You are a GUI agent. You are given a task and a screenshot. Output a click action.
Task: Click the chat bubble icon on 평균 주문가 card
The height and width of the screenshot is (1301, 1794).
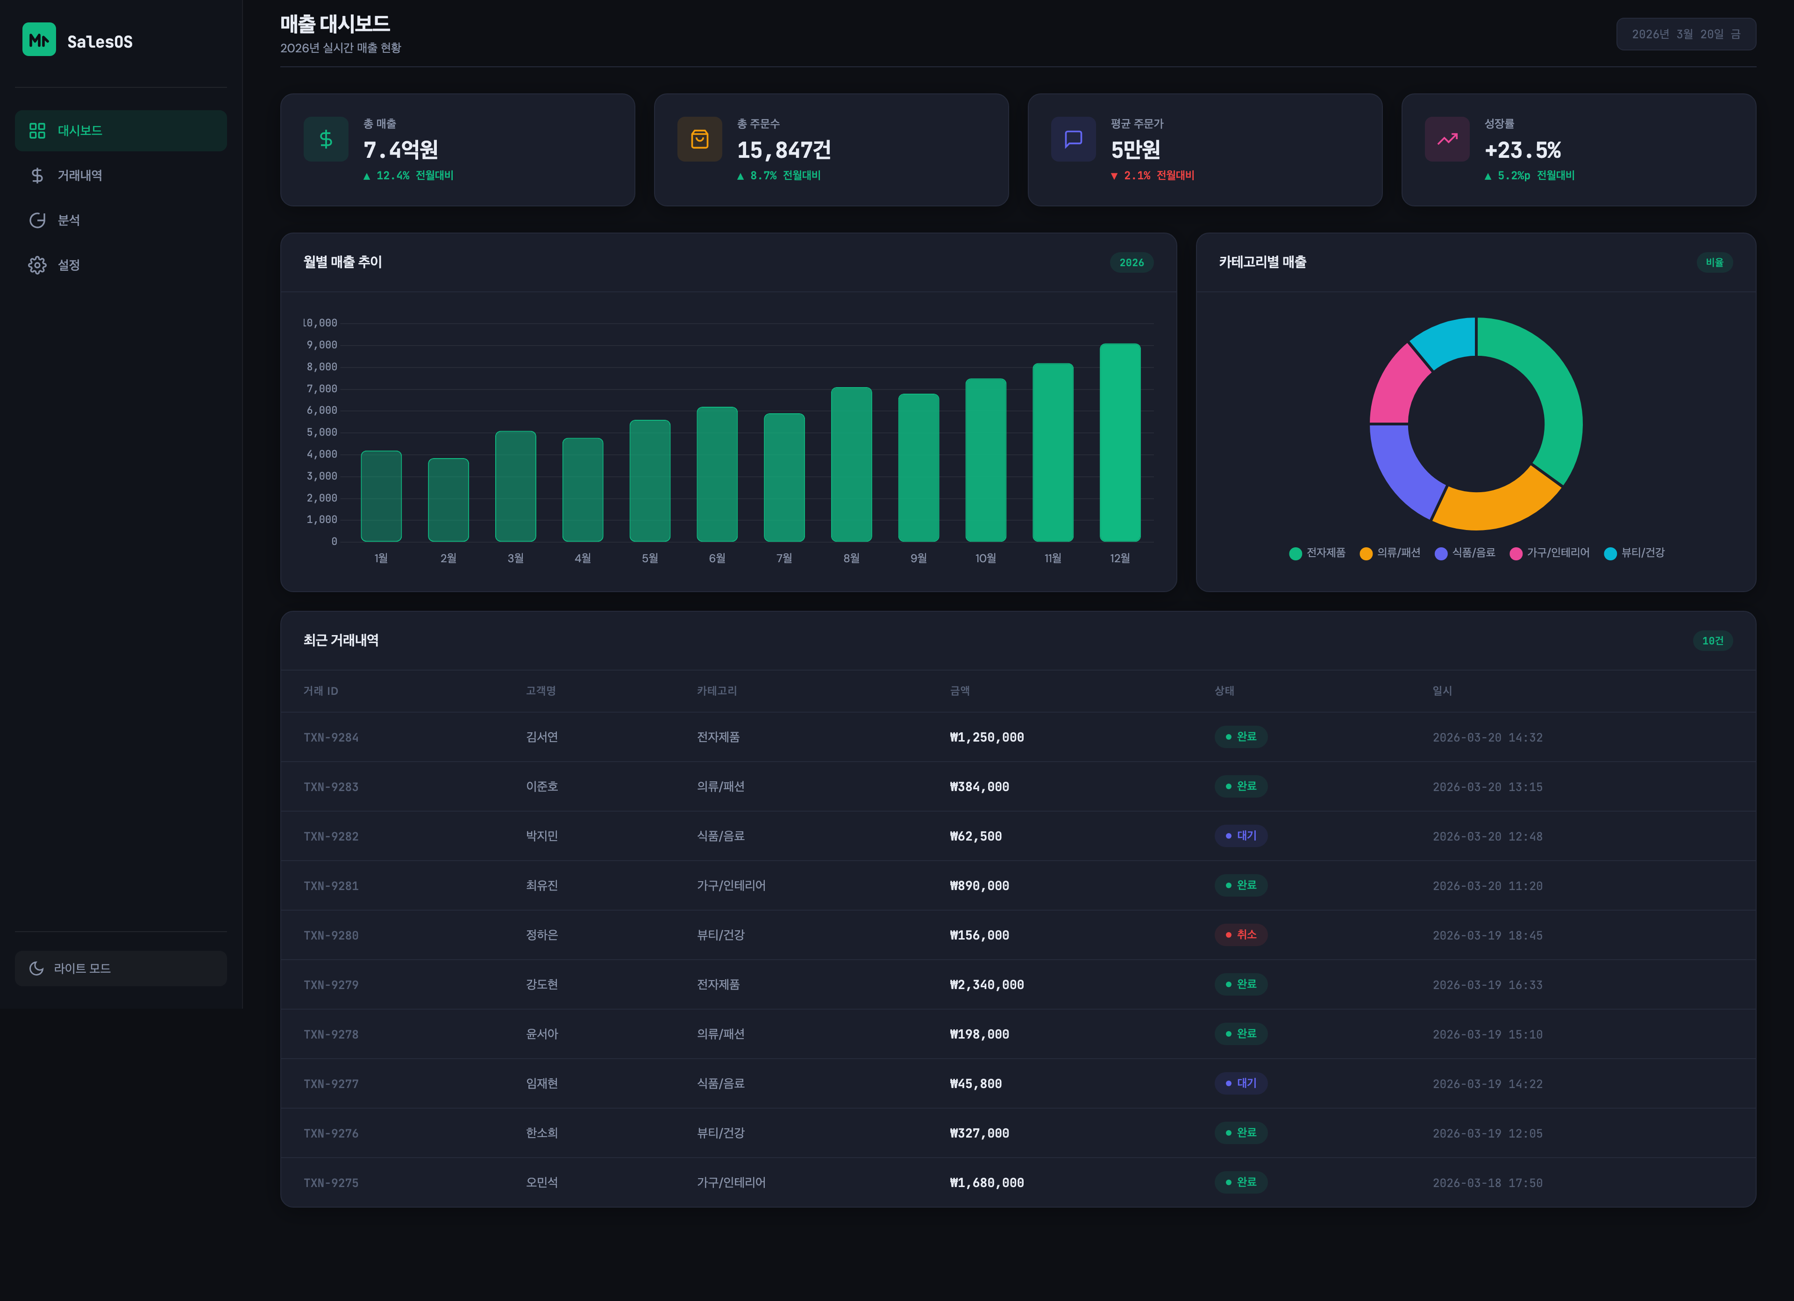[1074, 139]
